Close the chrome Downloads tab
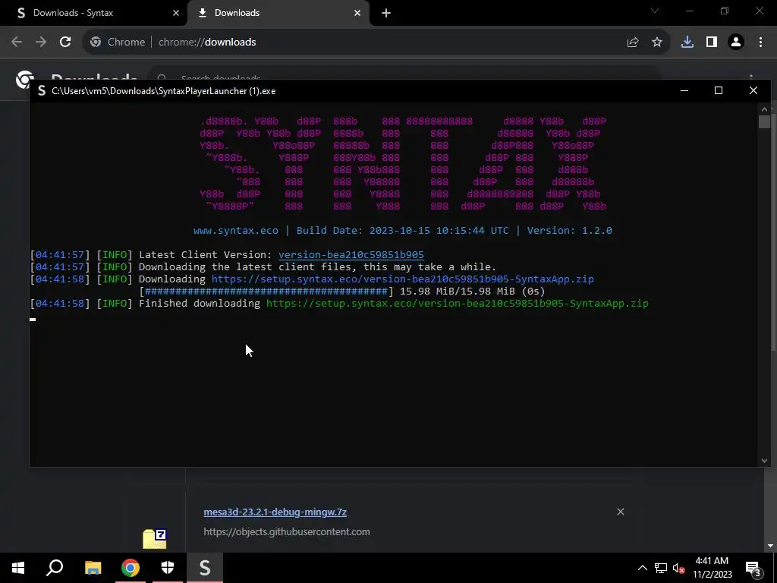Image resolution: width=777 pixels, height=583 pixels. coord(357,13)
